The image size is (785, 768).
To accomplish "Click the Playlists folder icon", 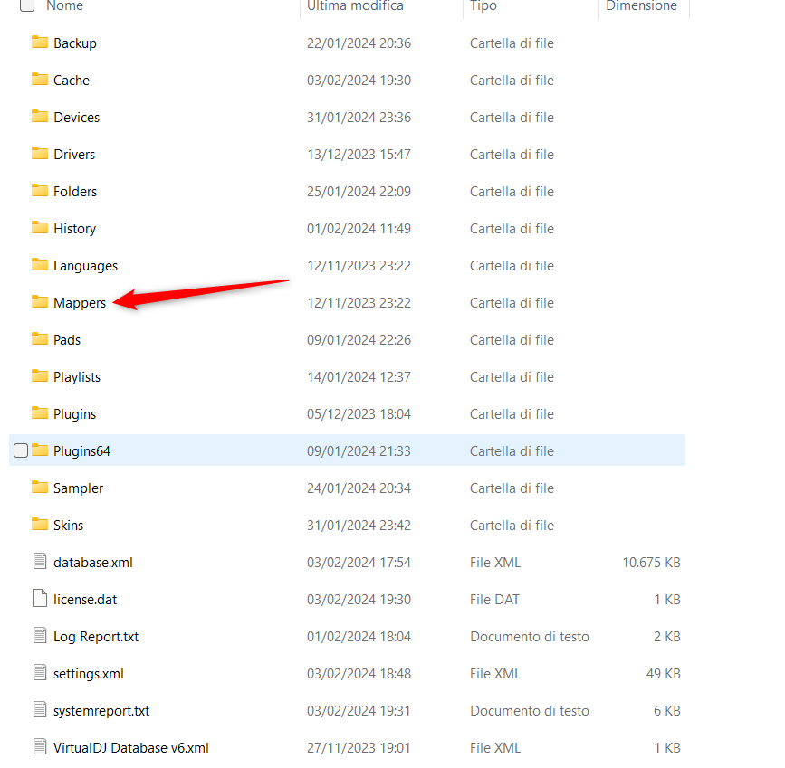I will click(40, 375).
